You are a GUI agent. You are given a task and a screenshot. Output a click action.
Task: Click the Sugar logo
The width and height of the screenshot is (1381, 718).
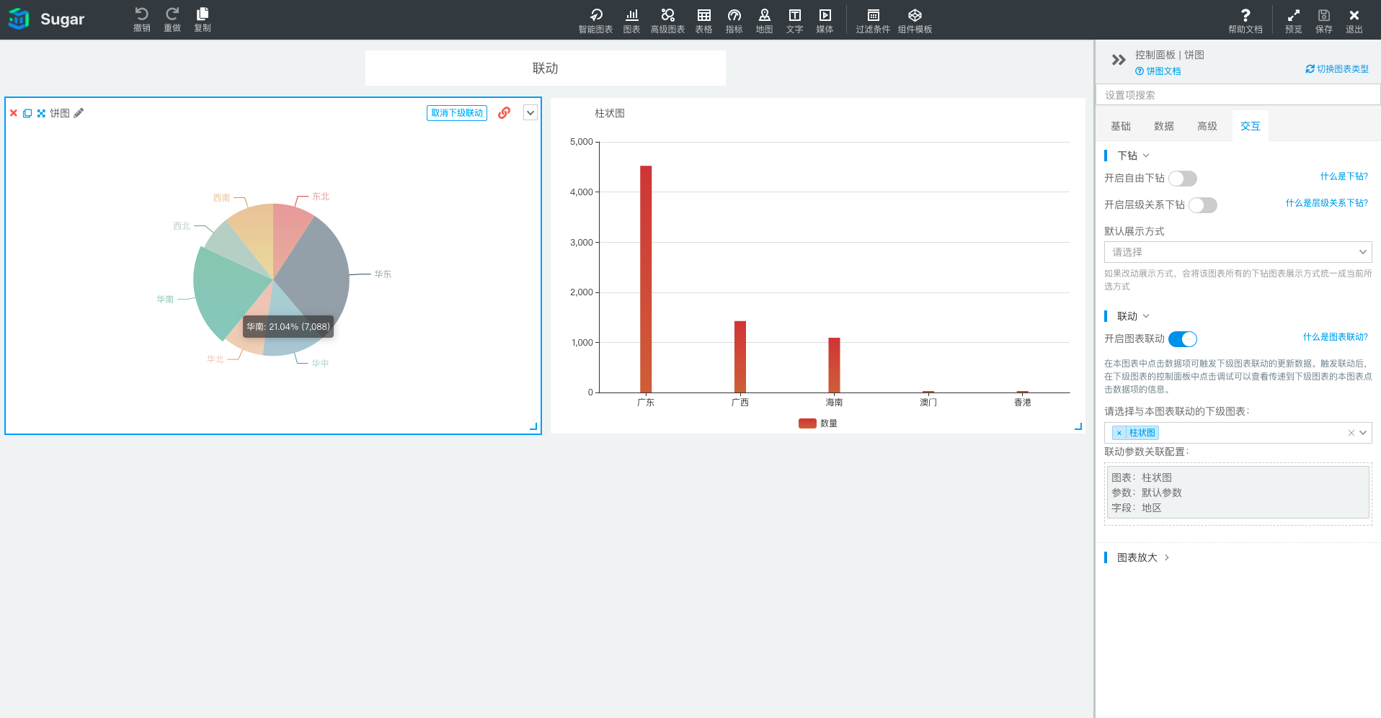[47, 19]
